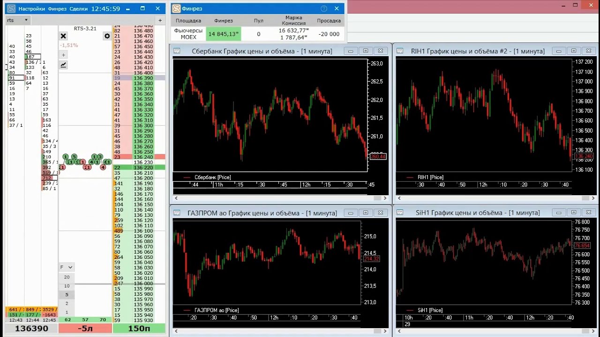Select volume preset 1
The image size is (600, 337).
(67, 312)
